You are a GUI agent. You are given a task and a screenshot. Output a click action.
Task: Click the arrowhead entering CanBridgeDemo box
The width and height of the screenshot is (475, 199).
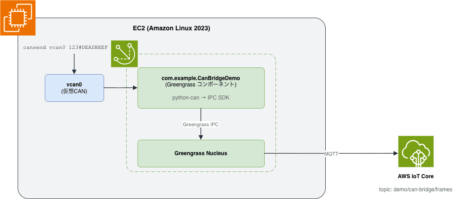click(135, 88)
